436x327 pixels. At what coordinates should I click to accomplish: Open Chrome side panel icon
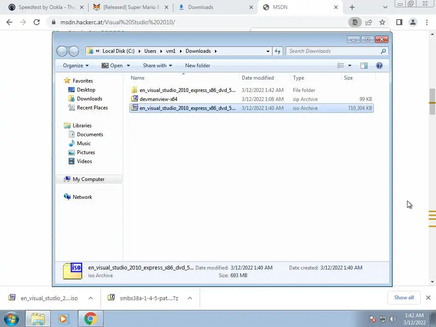[x=399, y=22]
